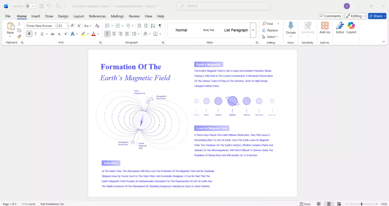
Task: Turn on the AutoSave switch
Action: (x=30, y=6)
